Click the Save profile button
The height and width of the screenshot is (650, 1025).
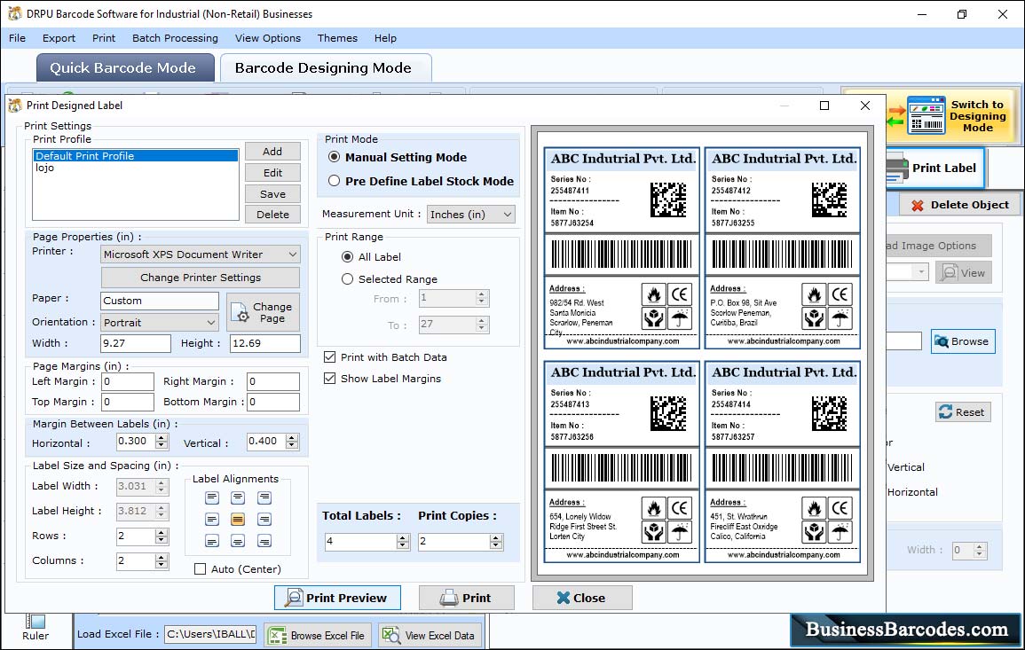pyautogui.click(x=272, y=194)
